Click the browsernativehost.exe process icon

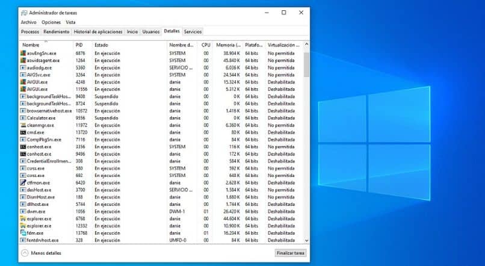click(23, 111)
